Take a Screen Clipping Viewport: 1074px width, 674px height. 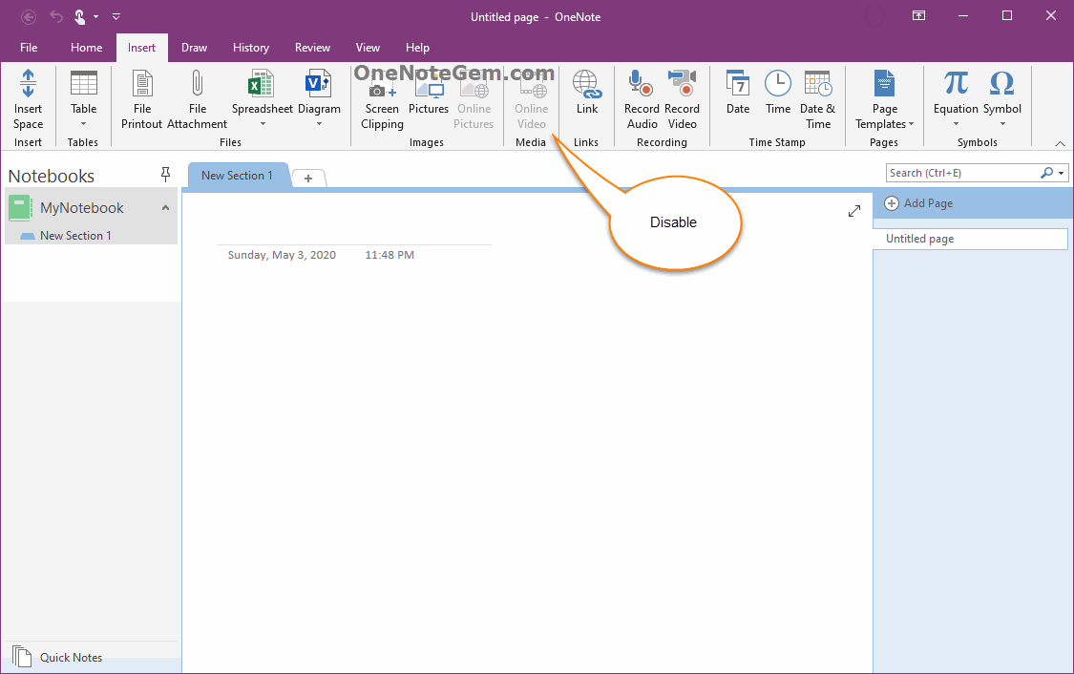click(x=382, y=99)
